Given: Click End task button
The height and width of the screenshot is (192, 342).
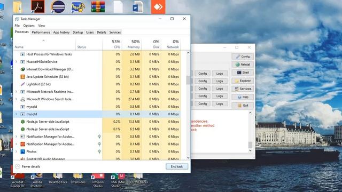Looking at the screenshot, I should coord(177,166).
